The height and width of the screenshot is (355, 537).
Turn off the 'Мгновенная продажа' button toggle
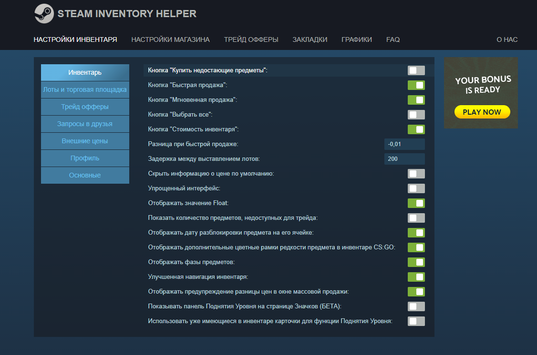[416, 100]
